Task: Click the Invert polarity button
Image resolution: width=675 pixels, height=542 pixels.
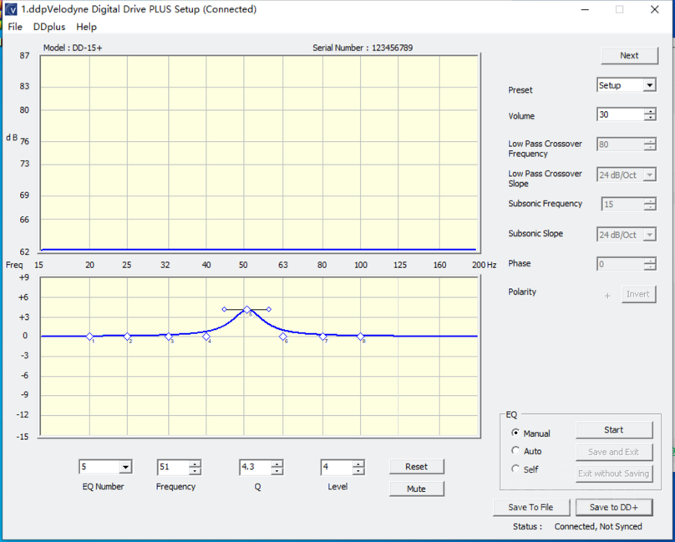Action: click(638, 294)
